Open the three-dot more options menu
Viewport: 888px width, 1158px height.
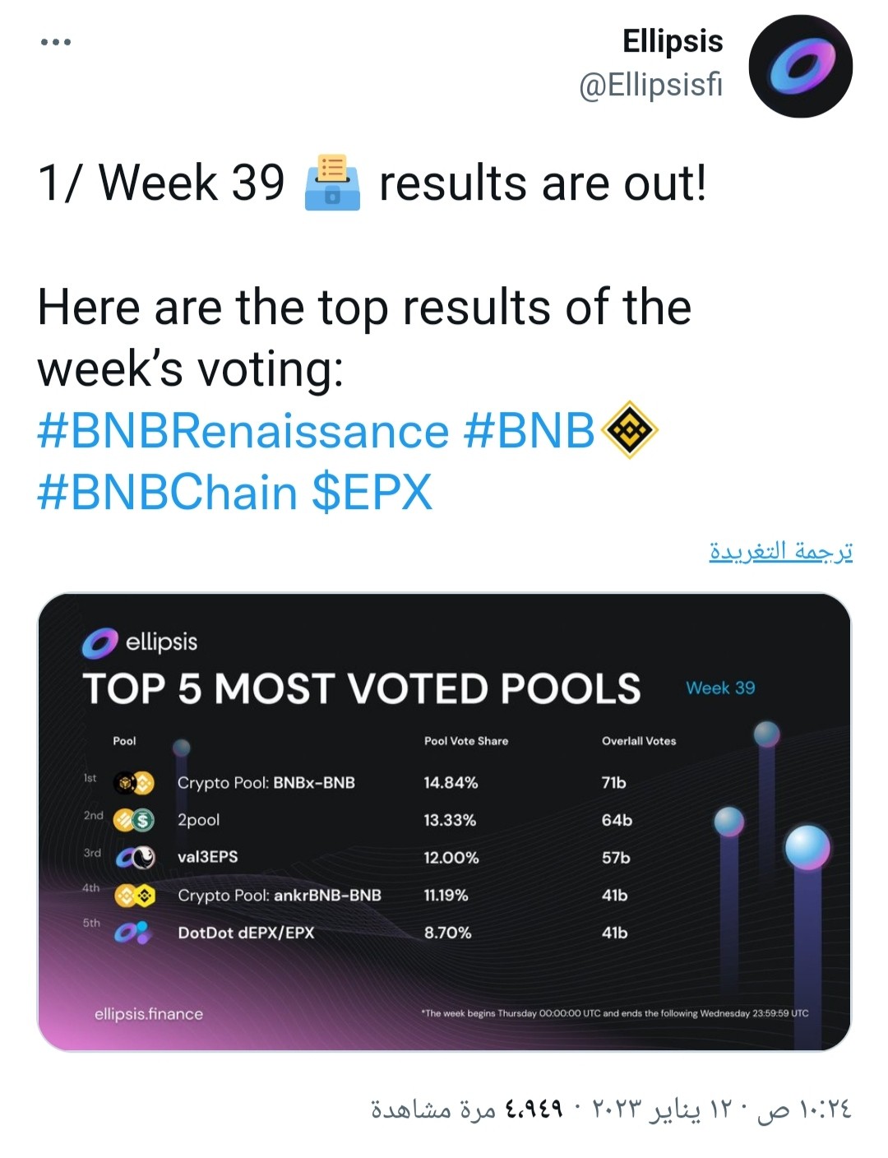tap(56, 42)
